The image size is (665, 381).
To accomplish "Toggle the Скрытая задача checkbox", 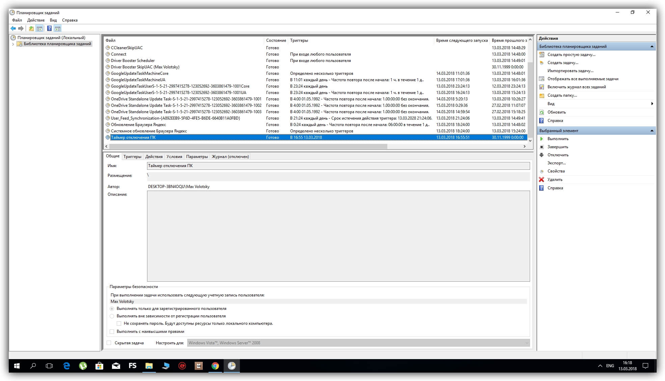I will [109, 343].
